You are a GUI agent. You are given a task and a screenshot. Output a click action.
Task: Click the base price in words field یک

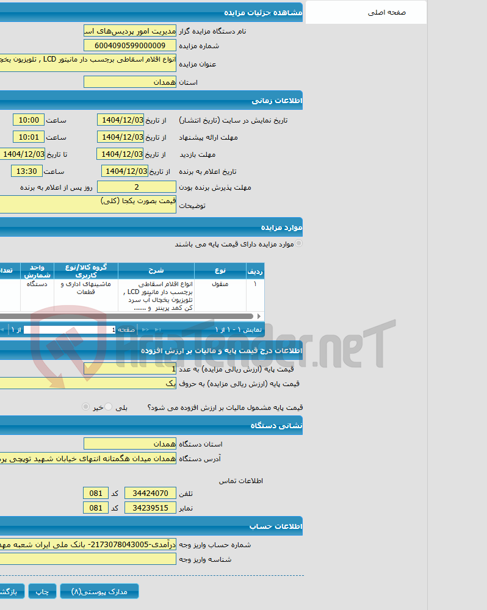tap(88, 384)
